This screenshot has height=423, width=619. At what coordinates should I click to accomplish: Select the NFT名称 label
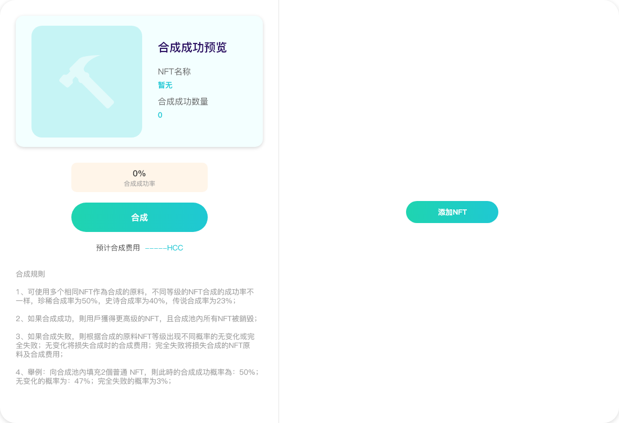(x=174, y=72)
